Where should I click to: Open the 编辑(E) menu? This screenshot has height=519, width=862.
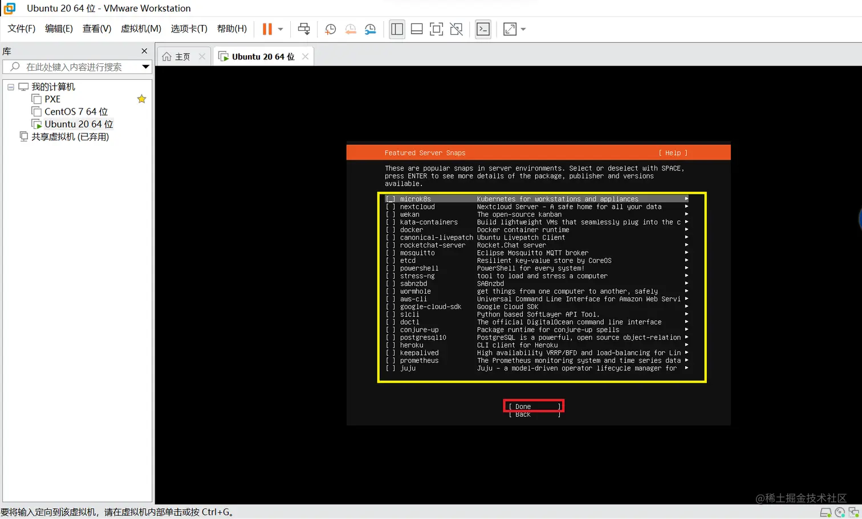click(x=59, y=29)
